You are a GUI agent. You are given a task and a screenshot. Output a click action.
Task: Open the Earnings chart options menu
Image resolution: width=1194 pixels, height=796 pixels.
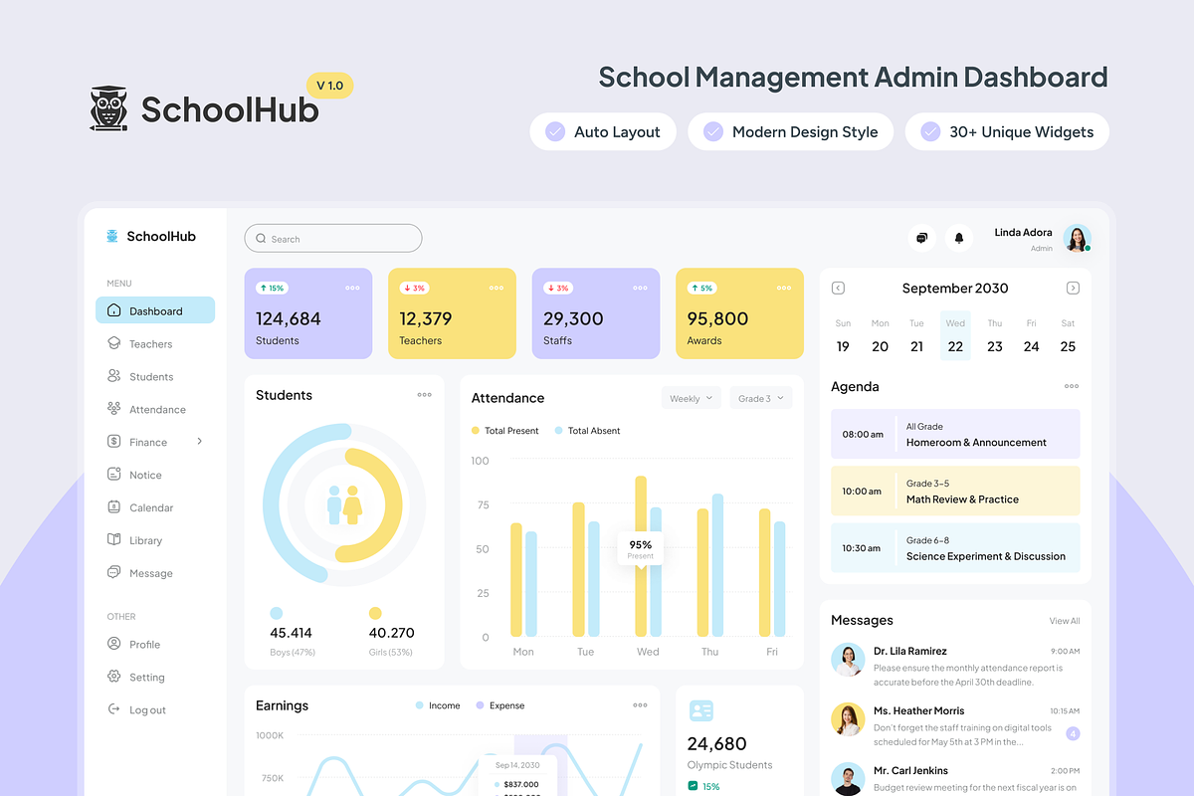[640, 705]
